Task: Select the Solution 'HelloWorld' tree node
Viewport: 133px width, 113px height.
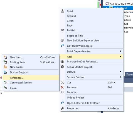Action: coord(119,4)
